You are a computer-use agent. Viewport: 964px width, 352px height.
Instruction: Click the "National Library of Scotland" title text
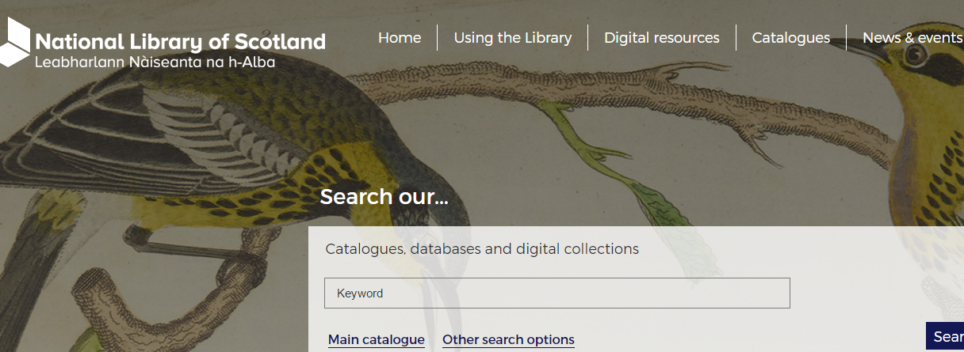click(180, 41)
